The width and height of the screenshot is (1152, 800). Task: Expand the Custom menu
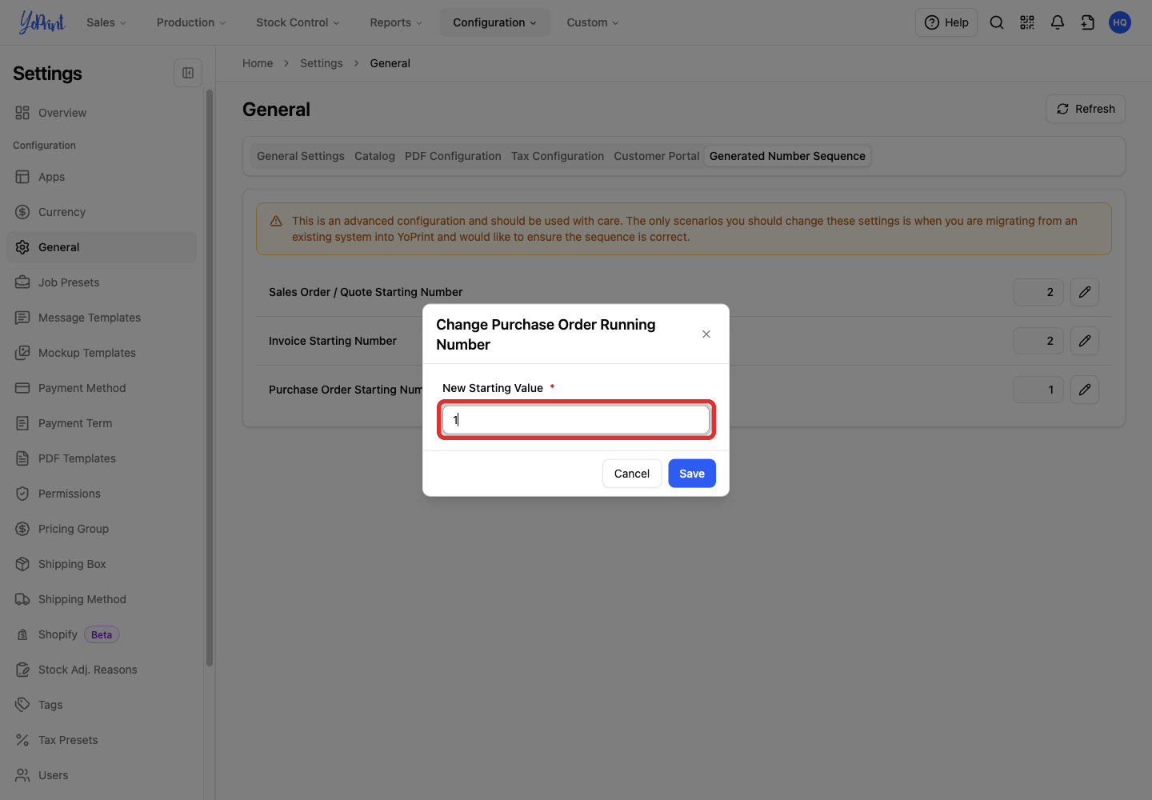click(593, 22)
